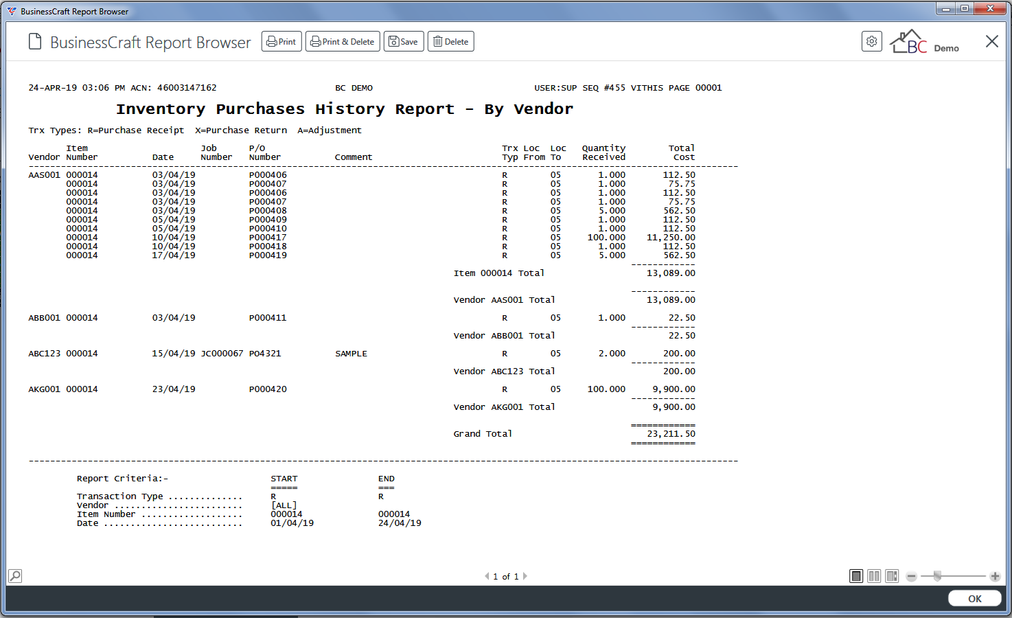Click P/O number P000419
Viewport: 1012px width, 618px height.
pyautogui.click(x=268, y=255)
